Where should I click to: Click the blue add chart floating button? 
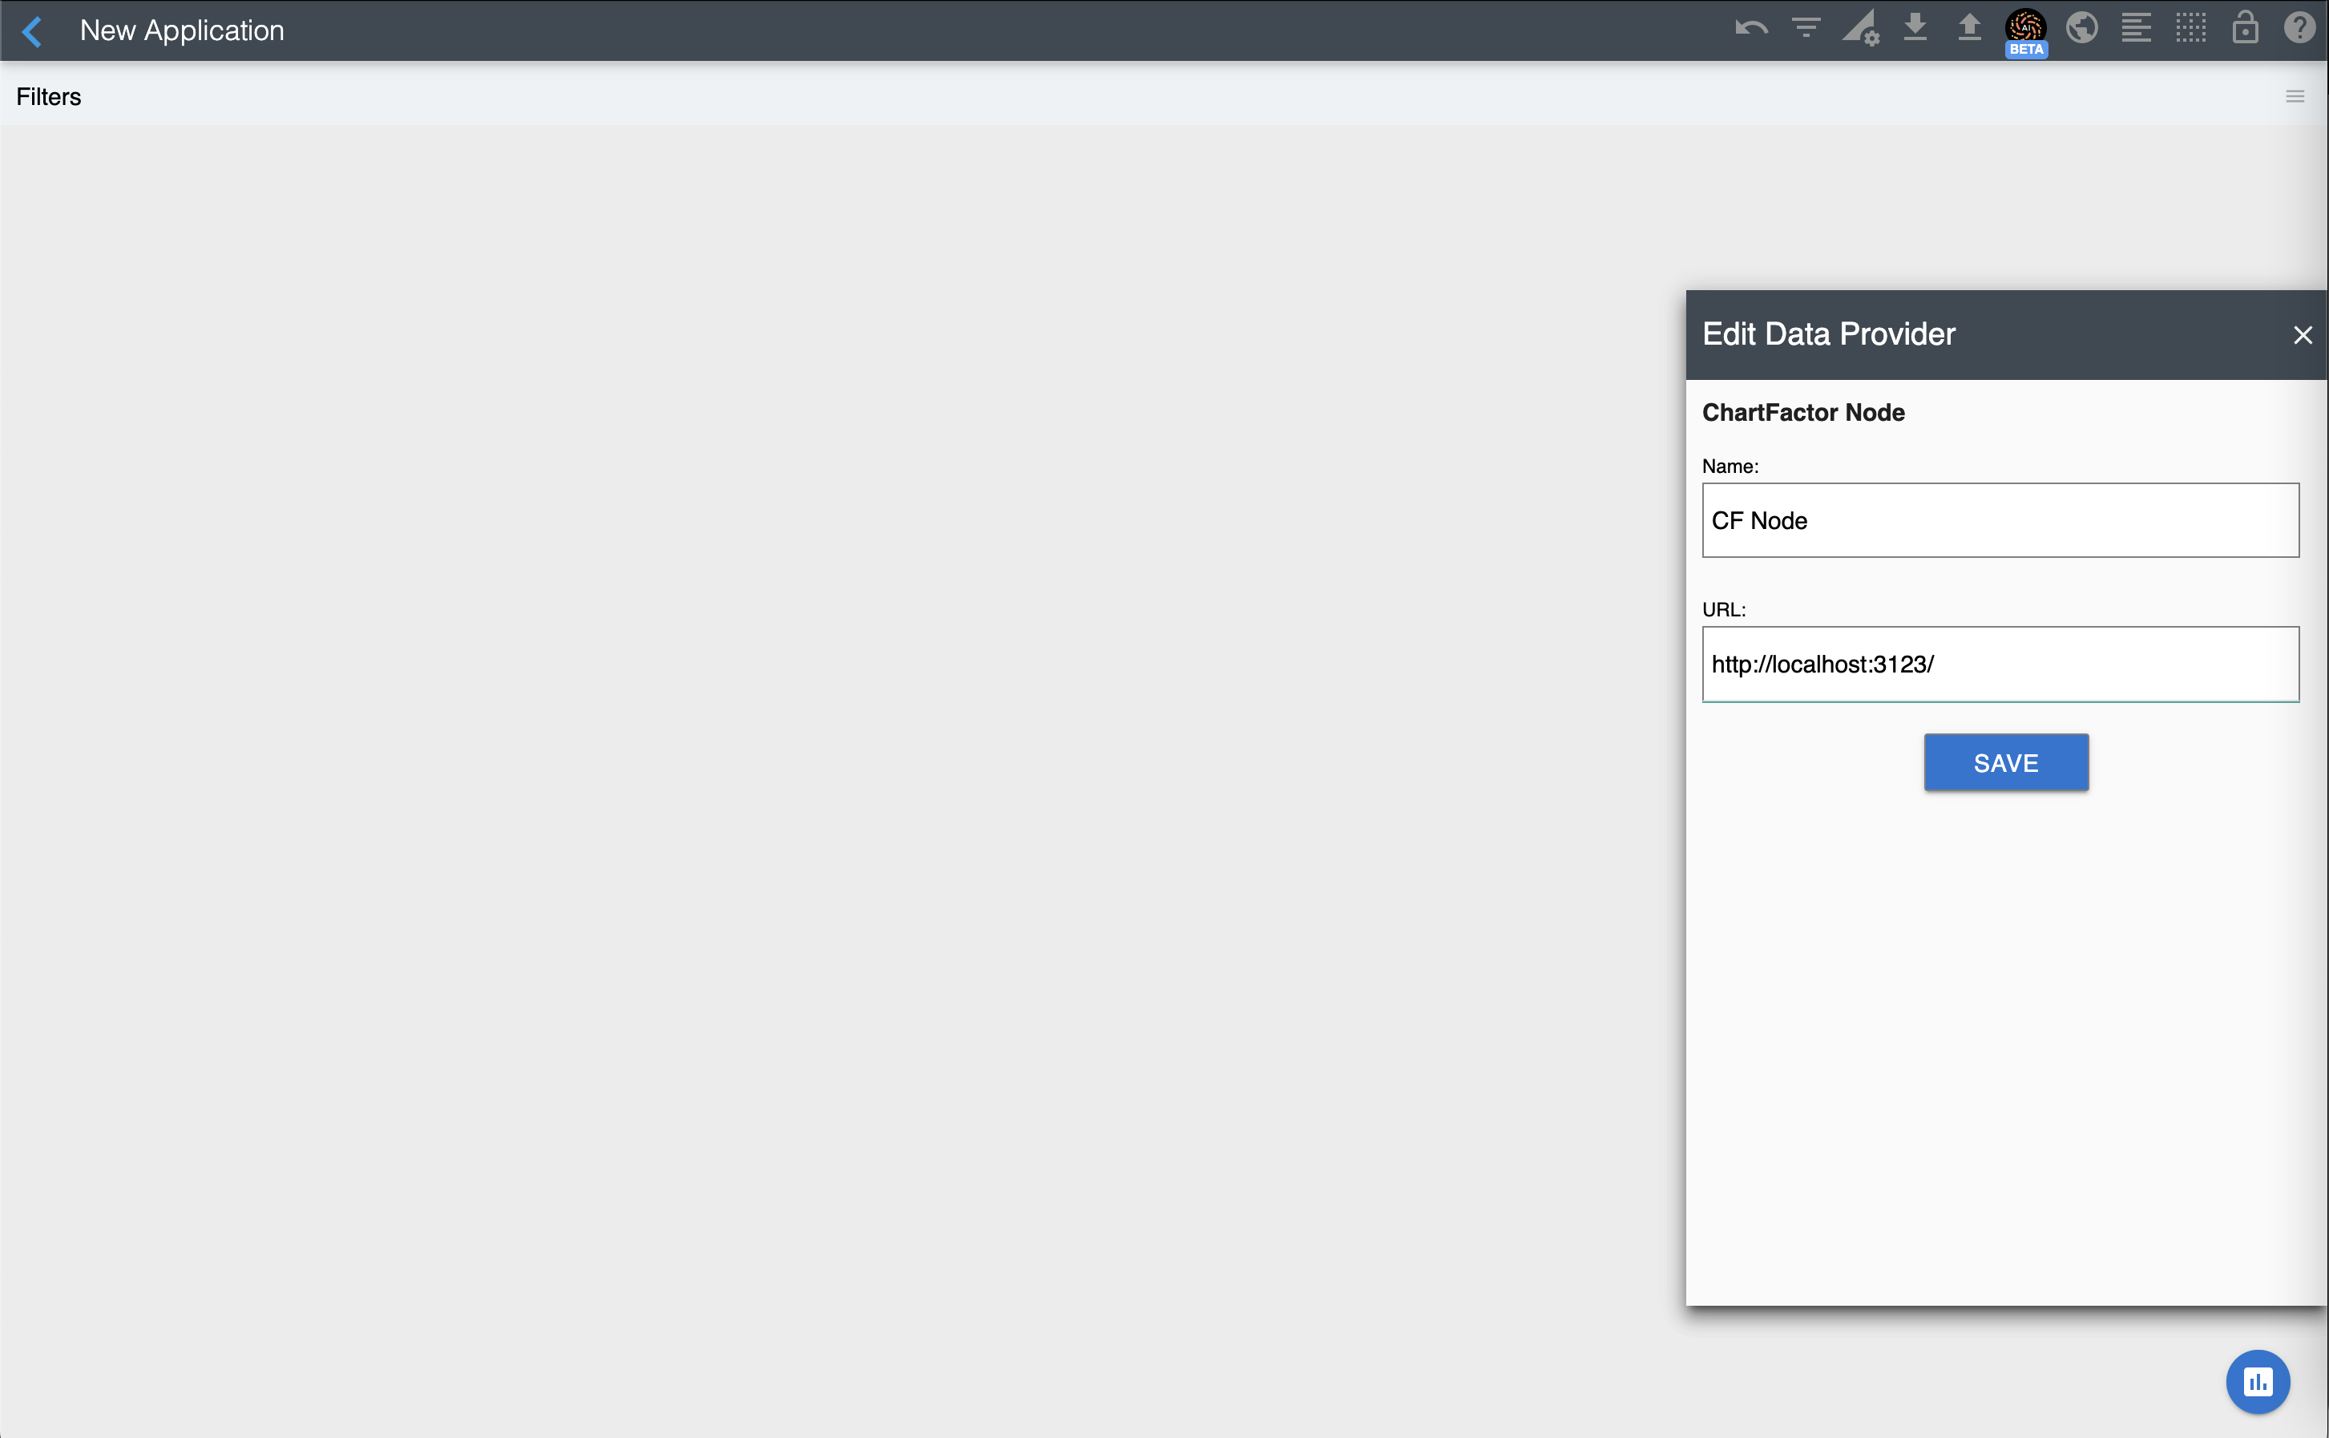2258,1382
